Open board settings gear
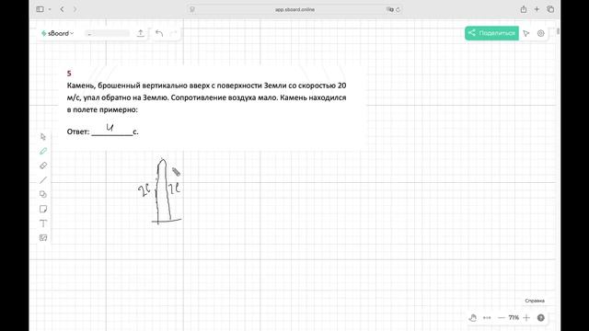The image size is (589, 331). point(541,33)
